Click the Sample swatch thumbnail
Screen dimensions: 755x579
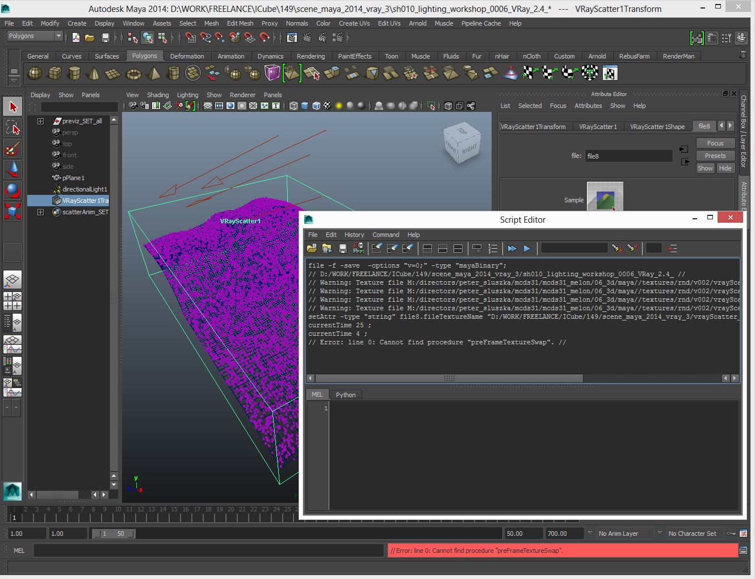pos(605,198)
